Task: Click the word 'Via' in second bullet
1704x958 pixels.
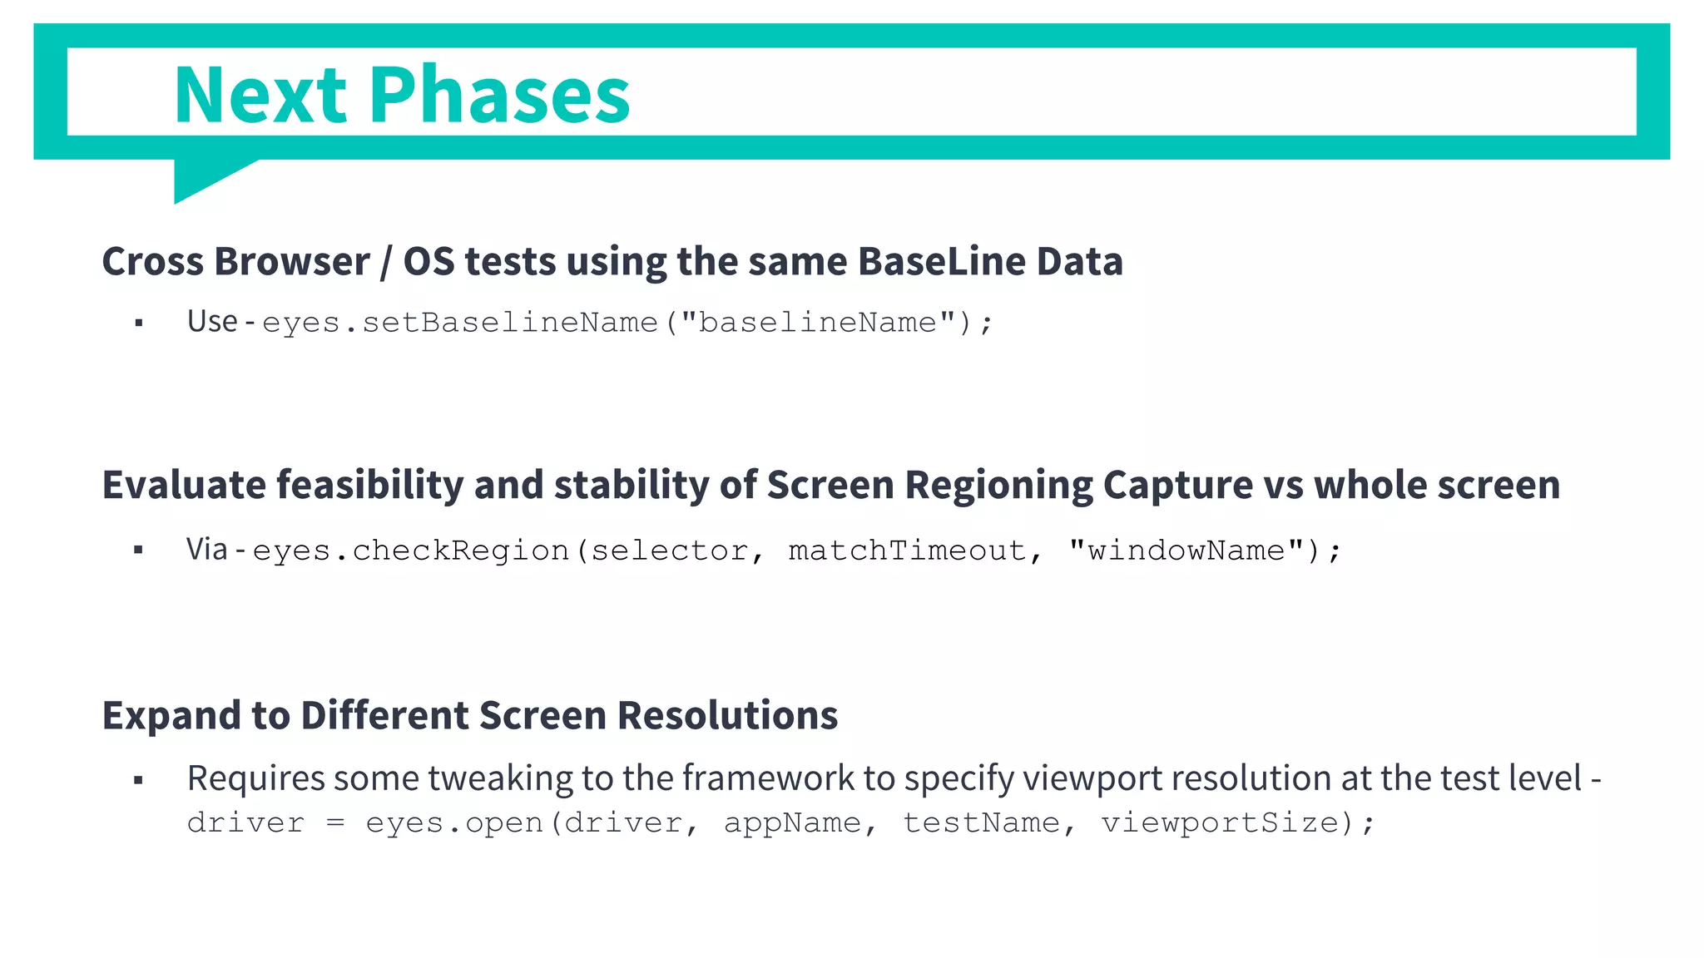Action: [206, 550]
